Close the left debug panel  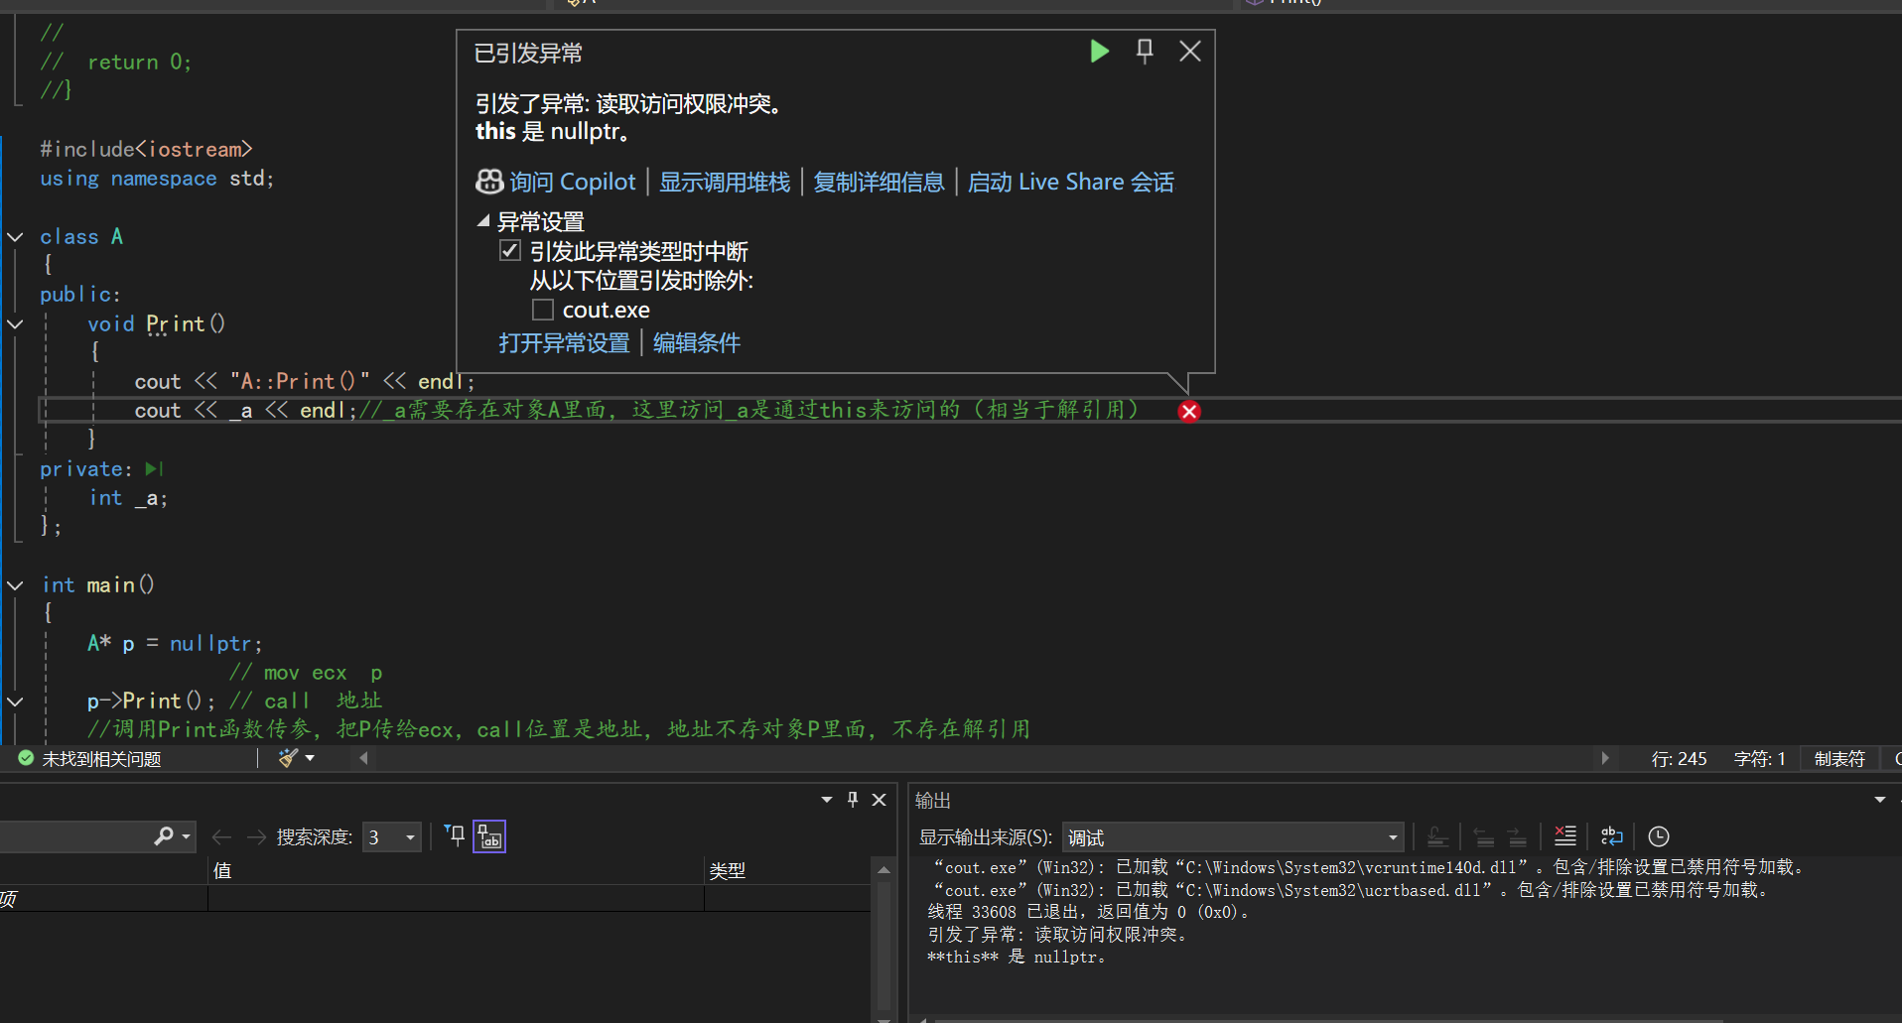coord(879,800)
